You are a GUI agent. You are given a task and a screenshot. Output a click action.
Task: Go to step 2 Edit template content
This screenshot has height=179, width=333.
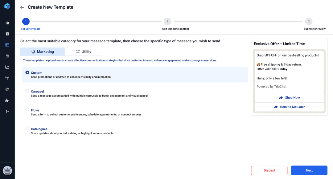[167, 21]
